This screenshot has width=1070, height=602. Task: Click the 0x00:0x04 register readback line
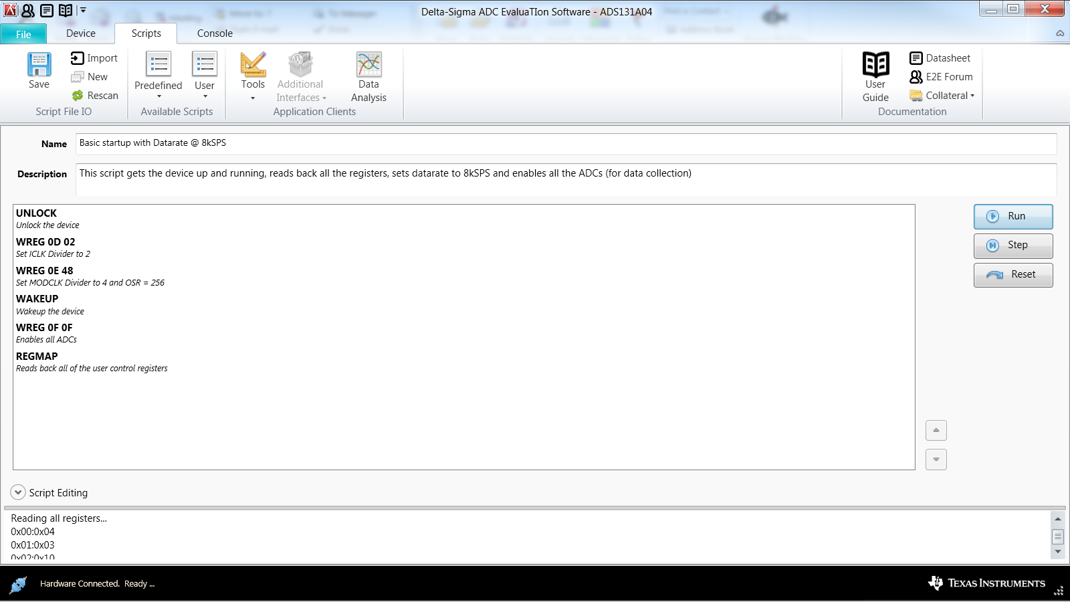click(x=33, y=532)
